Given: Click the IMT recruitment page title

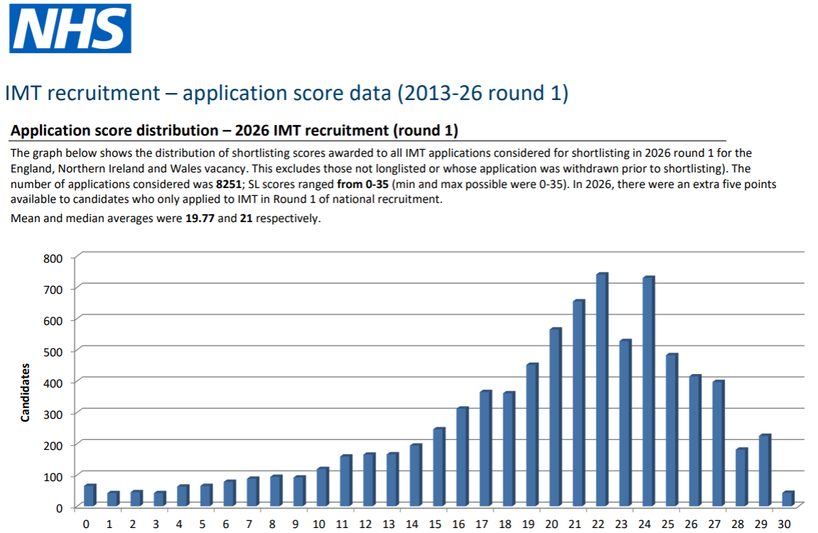Looking at the screenshot, I should coord(286,94).
